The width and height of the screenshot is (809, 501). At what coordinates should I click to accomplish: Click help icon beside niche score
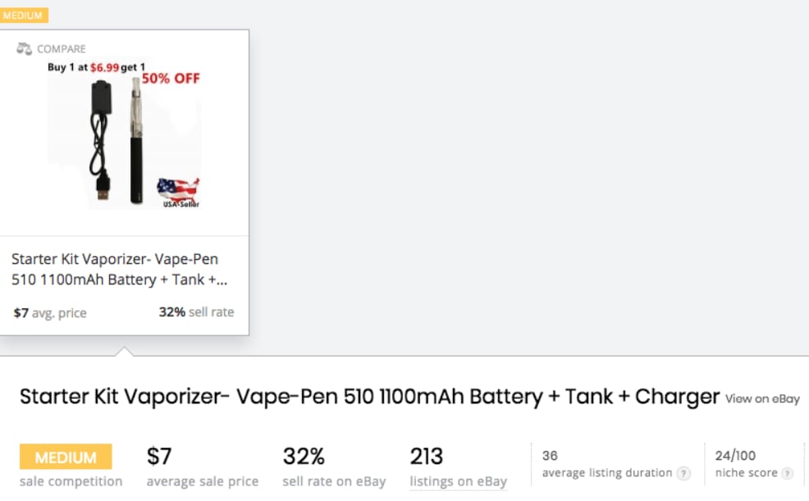click(x=788, y=473)
